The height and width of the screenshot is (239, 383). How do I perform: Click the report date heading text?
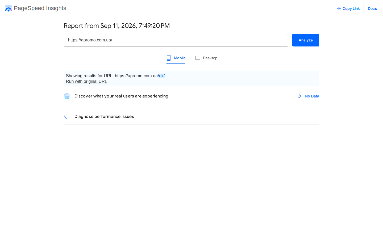coord(117,26)
